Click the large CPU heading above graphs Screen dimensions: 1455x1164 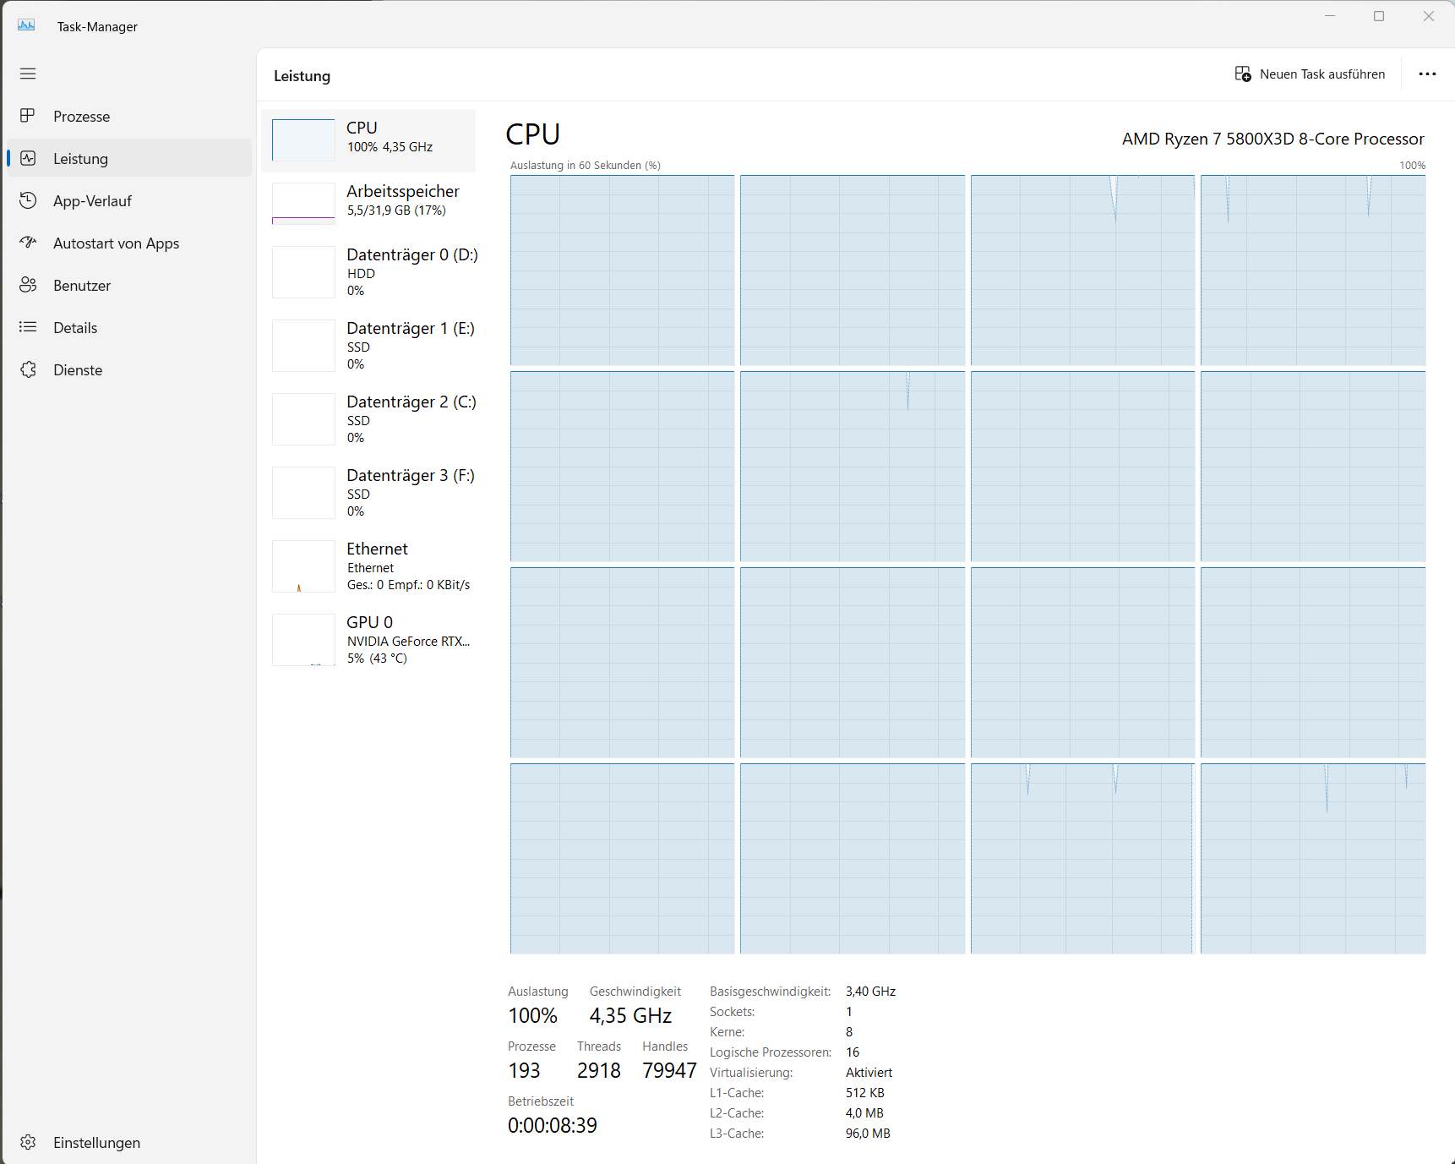(533, 134)
